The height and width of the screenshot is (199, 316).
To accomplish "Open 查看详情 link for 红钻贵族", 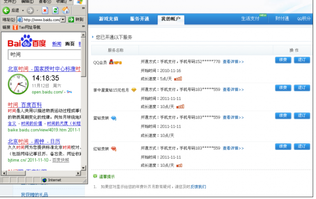I will pyautogui.click(x=233, y=148).
